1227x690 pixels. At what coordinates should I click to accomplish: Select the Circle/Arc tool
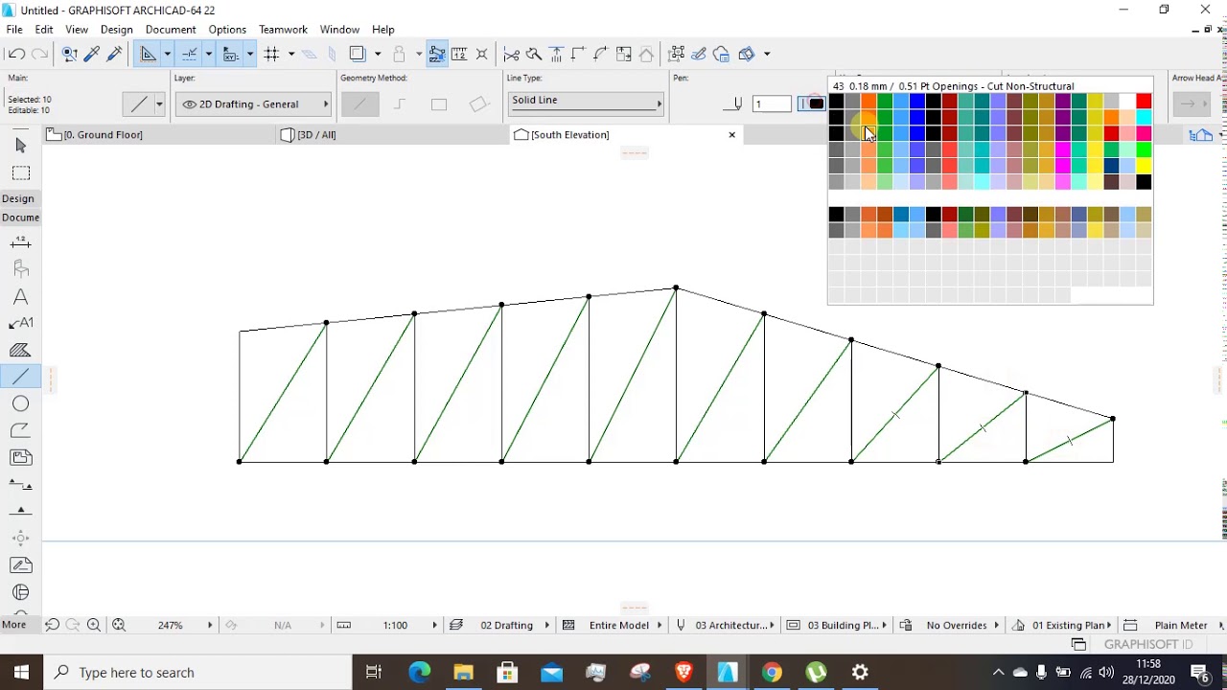tap(21, 404)
